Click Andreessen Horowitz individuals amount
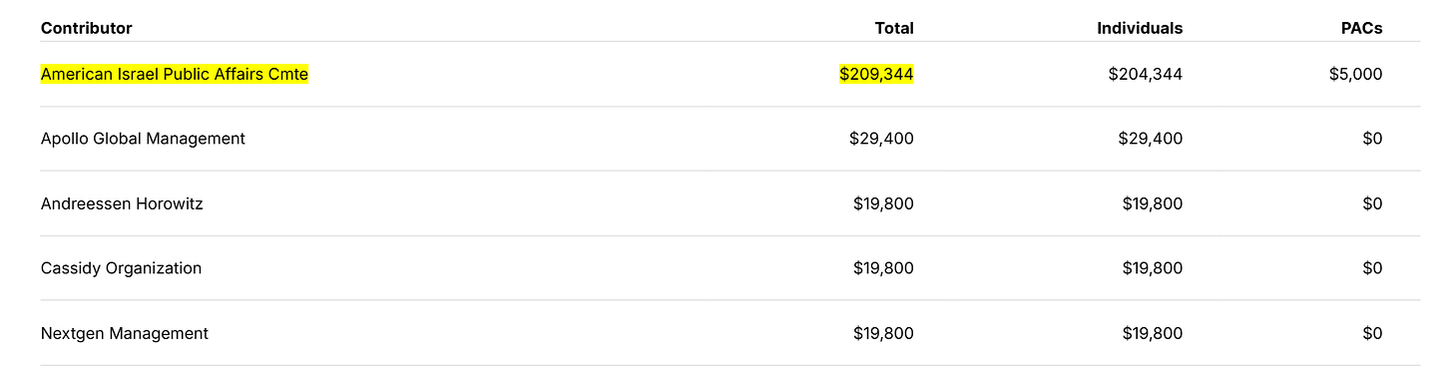The image size is (1453, 375). [1153, 203]
